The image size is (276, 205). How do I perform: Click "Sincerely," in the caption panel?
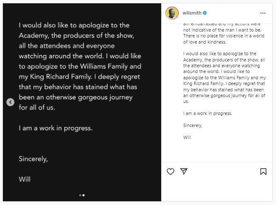pos(193,125)
